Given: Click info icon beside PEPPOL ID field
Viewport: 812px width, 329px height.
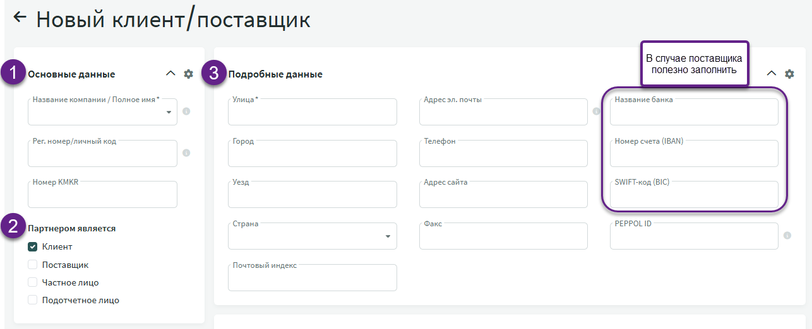Looking at the screenshot, I should (x=787, y=236).
